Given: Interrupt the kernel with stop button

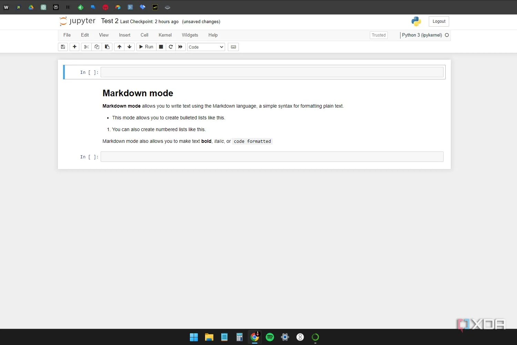Looking at the screenshot, I should click(161, 47).
